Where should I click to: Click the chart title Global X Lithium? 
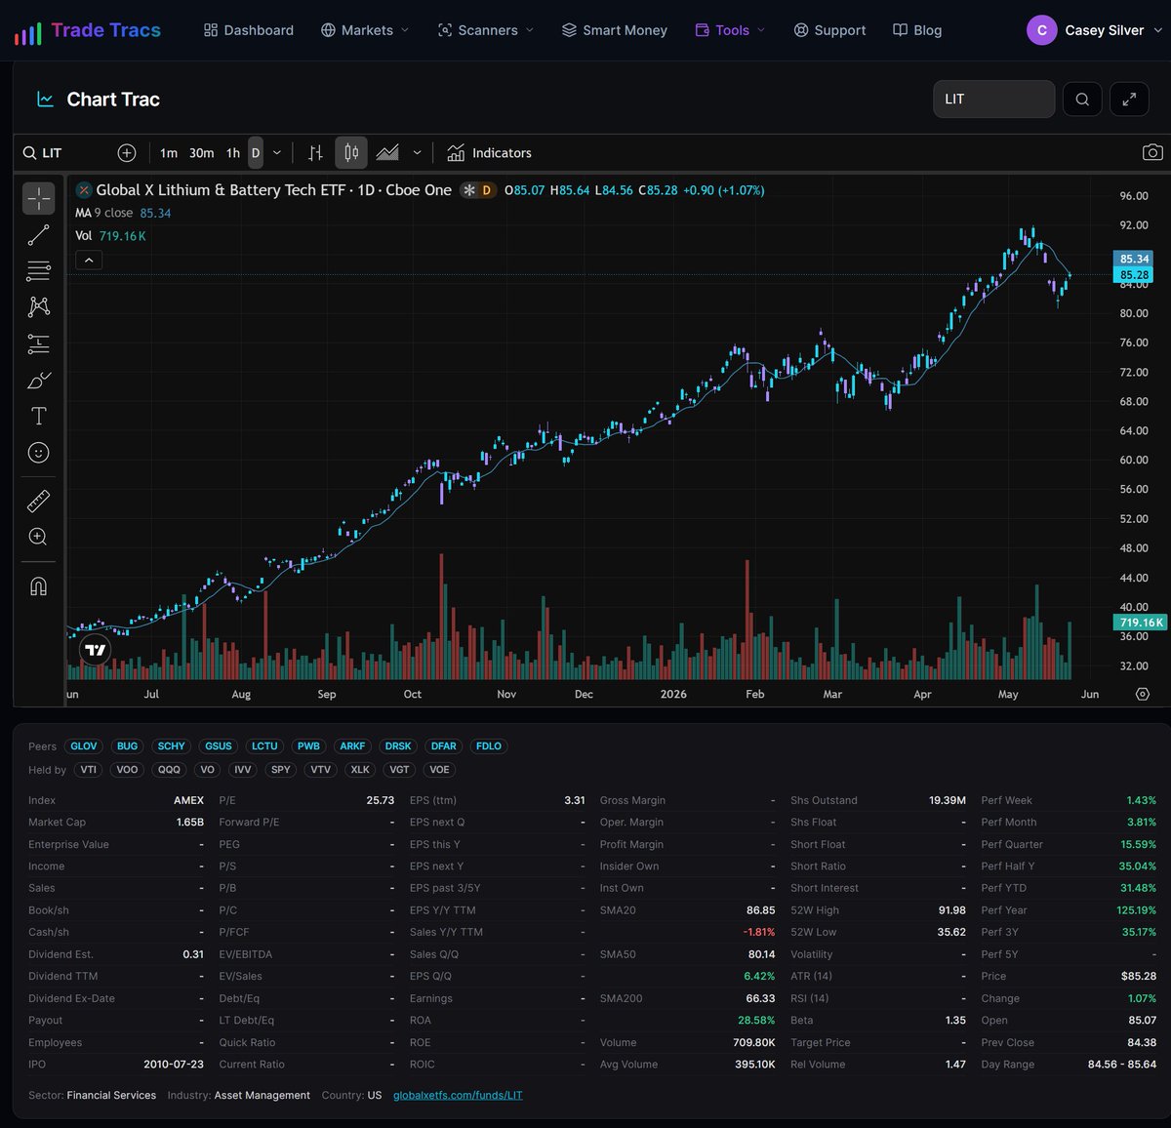[x=273, y=190]
